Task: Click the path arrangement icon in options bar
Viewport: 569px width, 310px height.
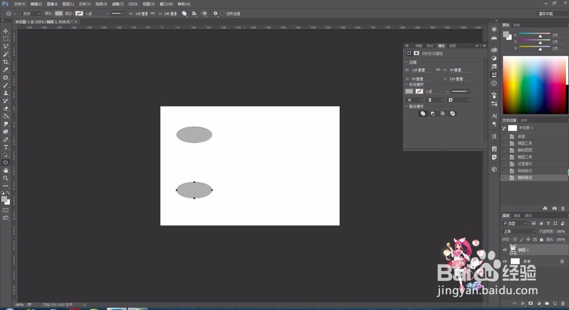Action: (204, 14)
